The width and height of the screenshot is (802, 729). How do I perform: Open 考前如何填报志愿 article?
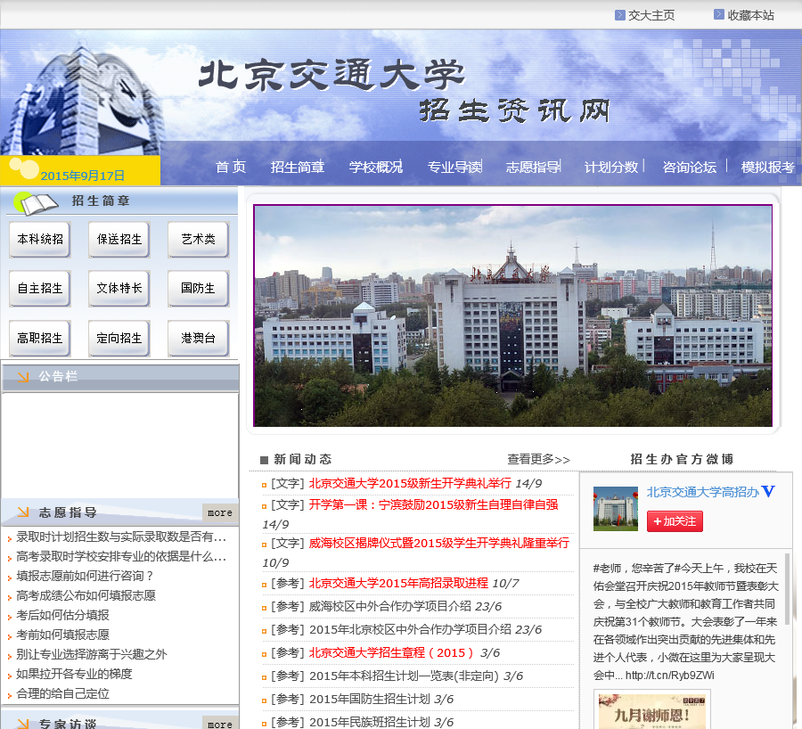pos(63,635)
